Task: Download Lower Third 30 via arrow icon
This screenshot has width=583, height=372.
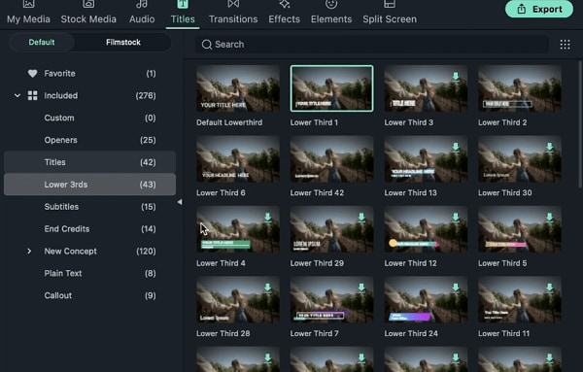Action: click(550, 147)
